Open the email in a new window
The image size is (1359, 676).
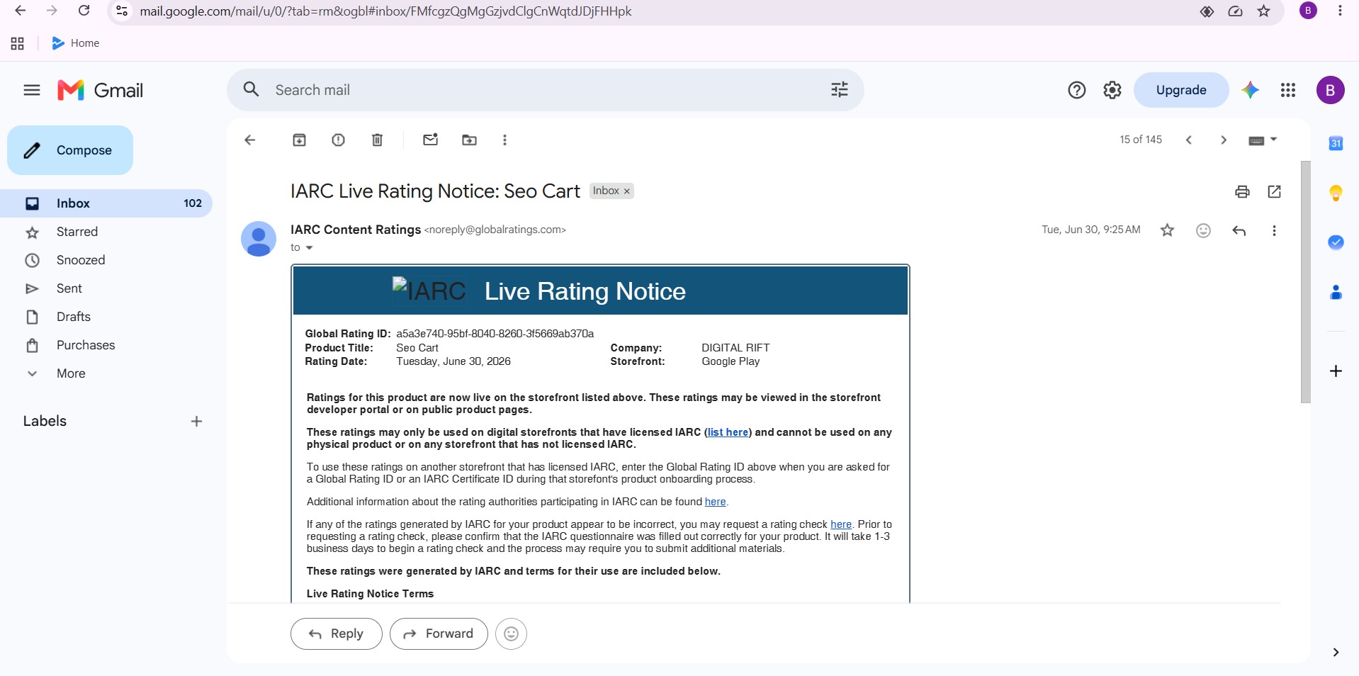click(1274, 191)
